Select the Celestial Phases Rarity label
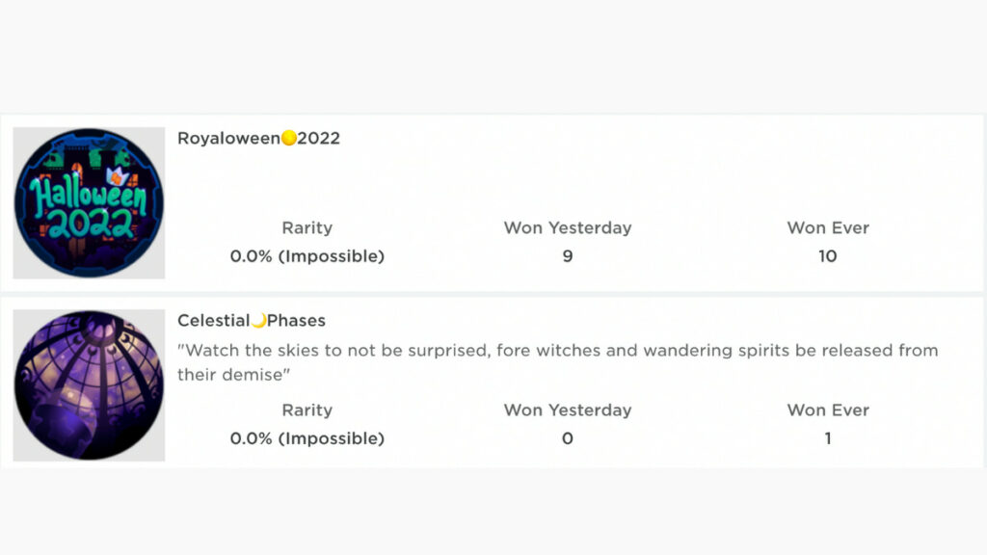Screen dimensions: 987x555 point(307,410)
